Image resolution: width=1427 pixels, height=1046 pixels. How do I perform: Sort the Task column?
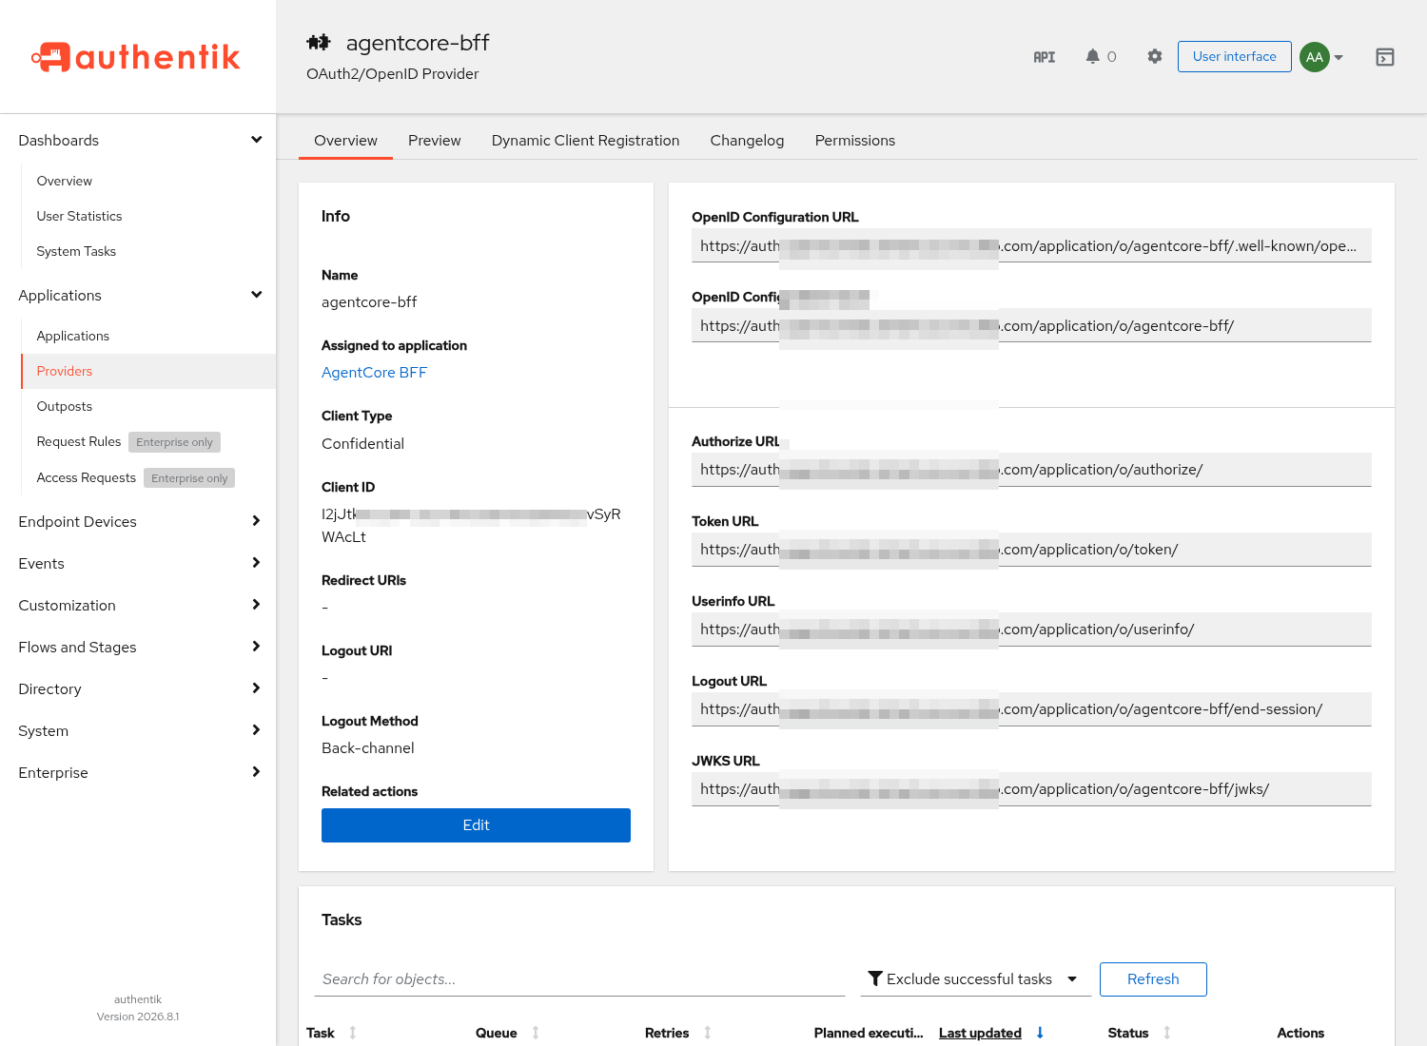[353, 1033]
